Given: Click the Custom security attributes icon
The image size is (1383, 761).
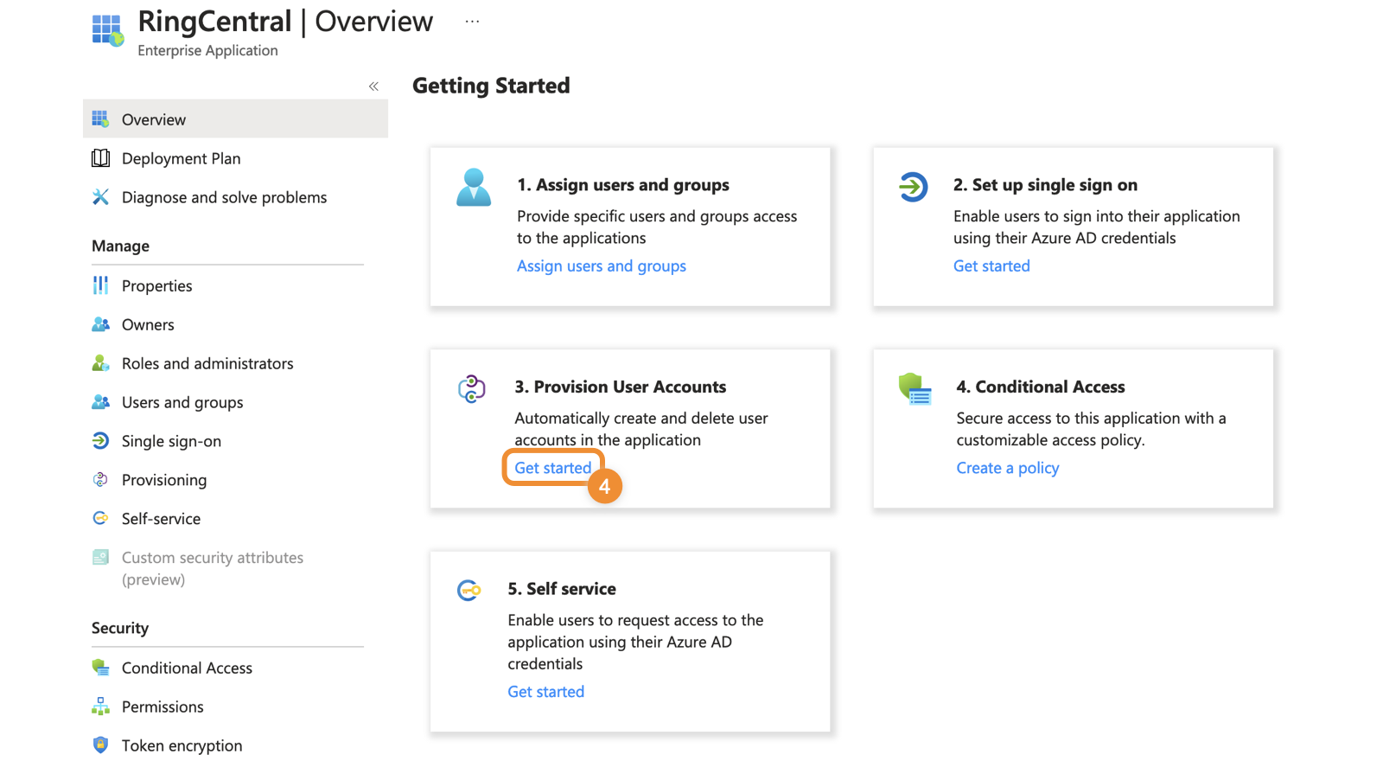Looking at the screenshot, I should pos(100,558).
